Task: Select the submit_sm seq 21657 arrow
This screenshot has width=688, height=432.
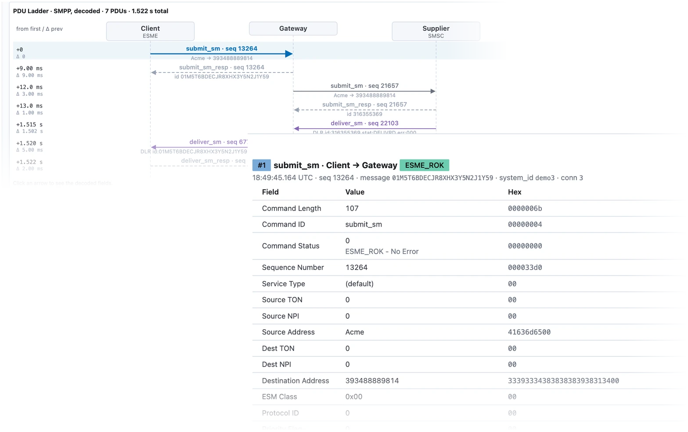Action: click(x=364, y=91)
